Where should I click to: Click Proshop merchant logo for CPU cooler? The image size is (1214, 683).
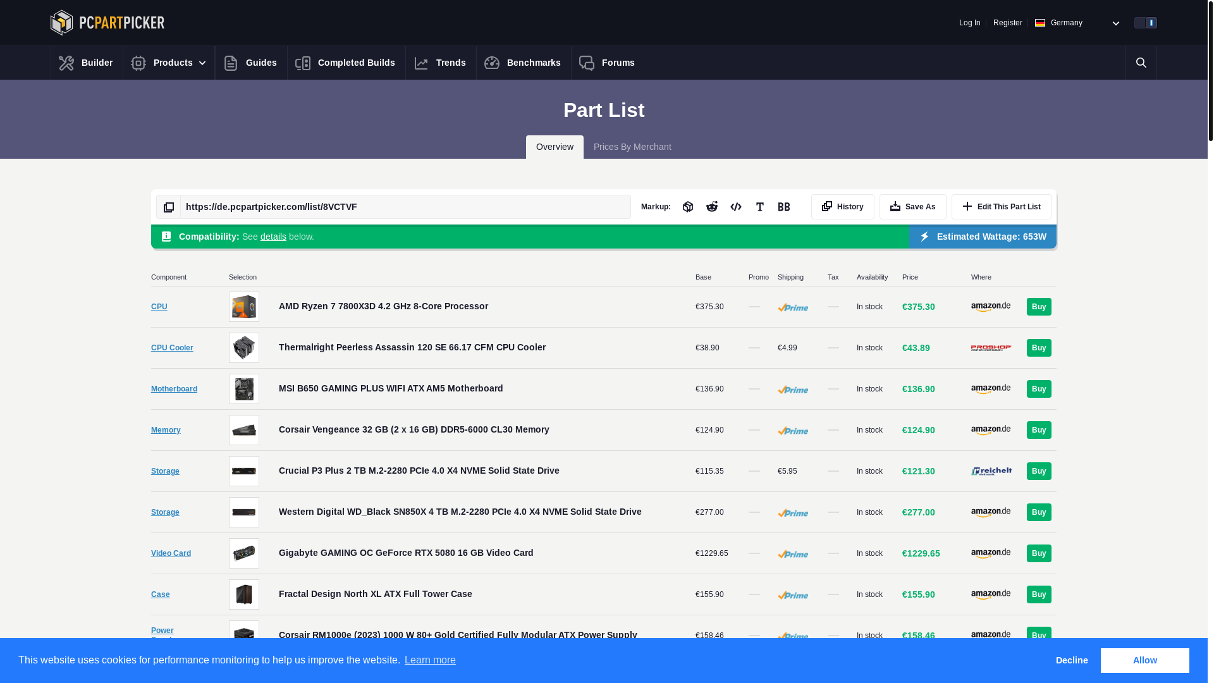point(991,348)
